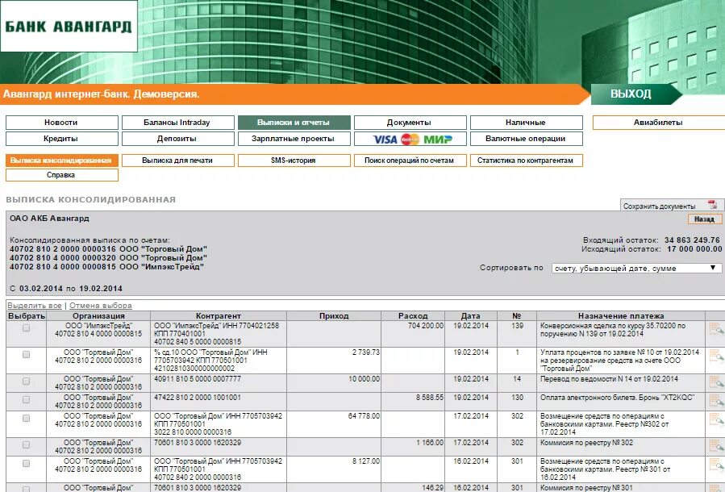725x492 pixels.
Task: Tick checkbox for 8 588.55 expense row
Action: (x=27, y=399)
